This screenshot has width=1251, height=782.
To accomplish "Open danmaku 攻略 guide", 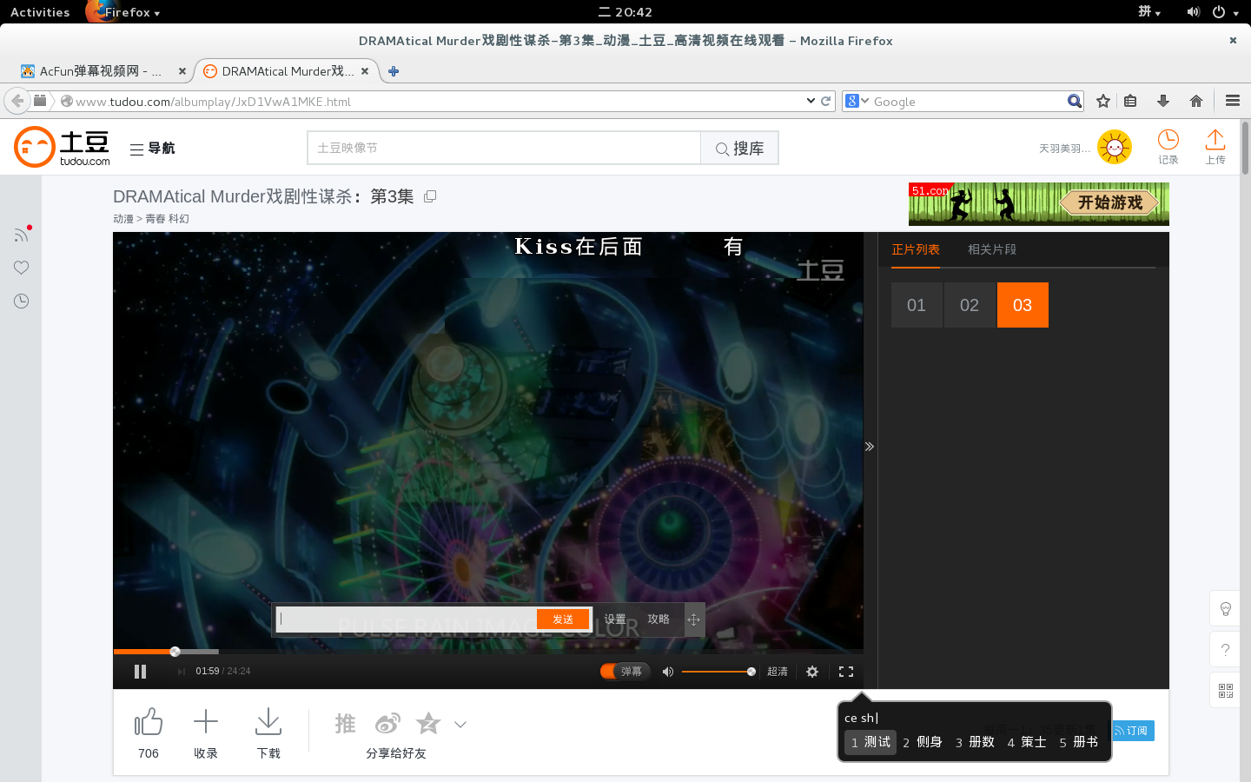I will (x=659, y=619).
